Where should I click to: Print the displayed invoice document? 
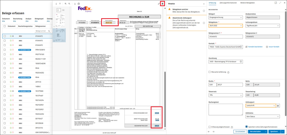click(79, 4)
